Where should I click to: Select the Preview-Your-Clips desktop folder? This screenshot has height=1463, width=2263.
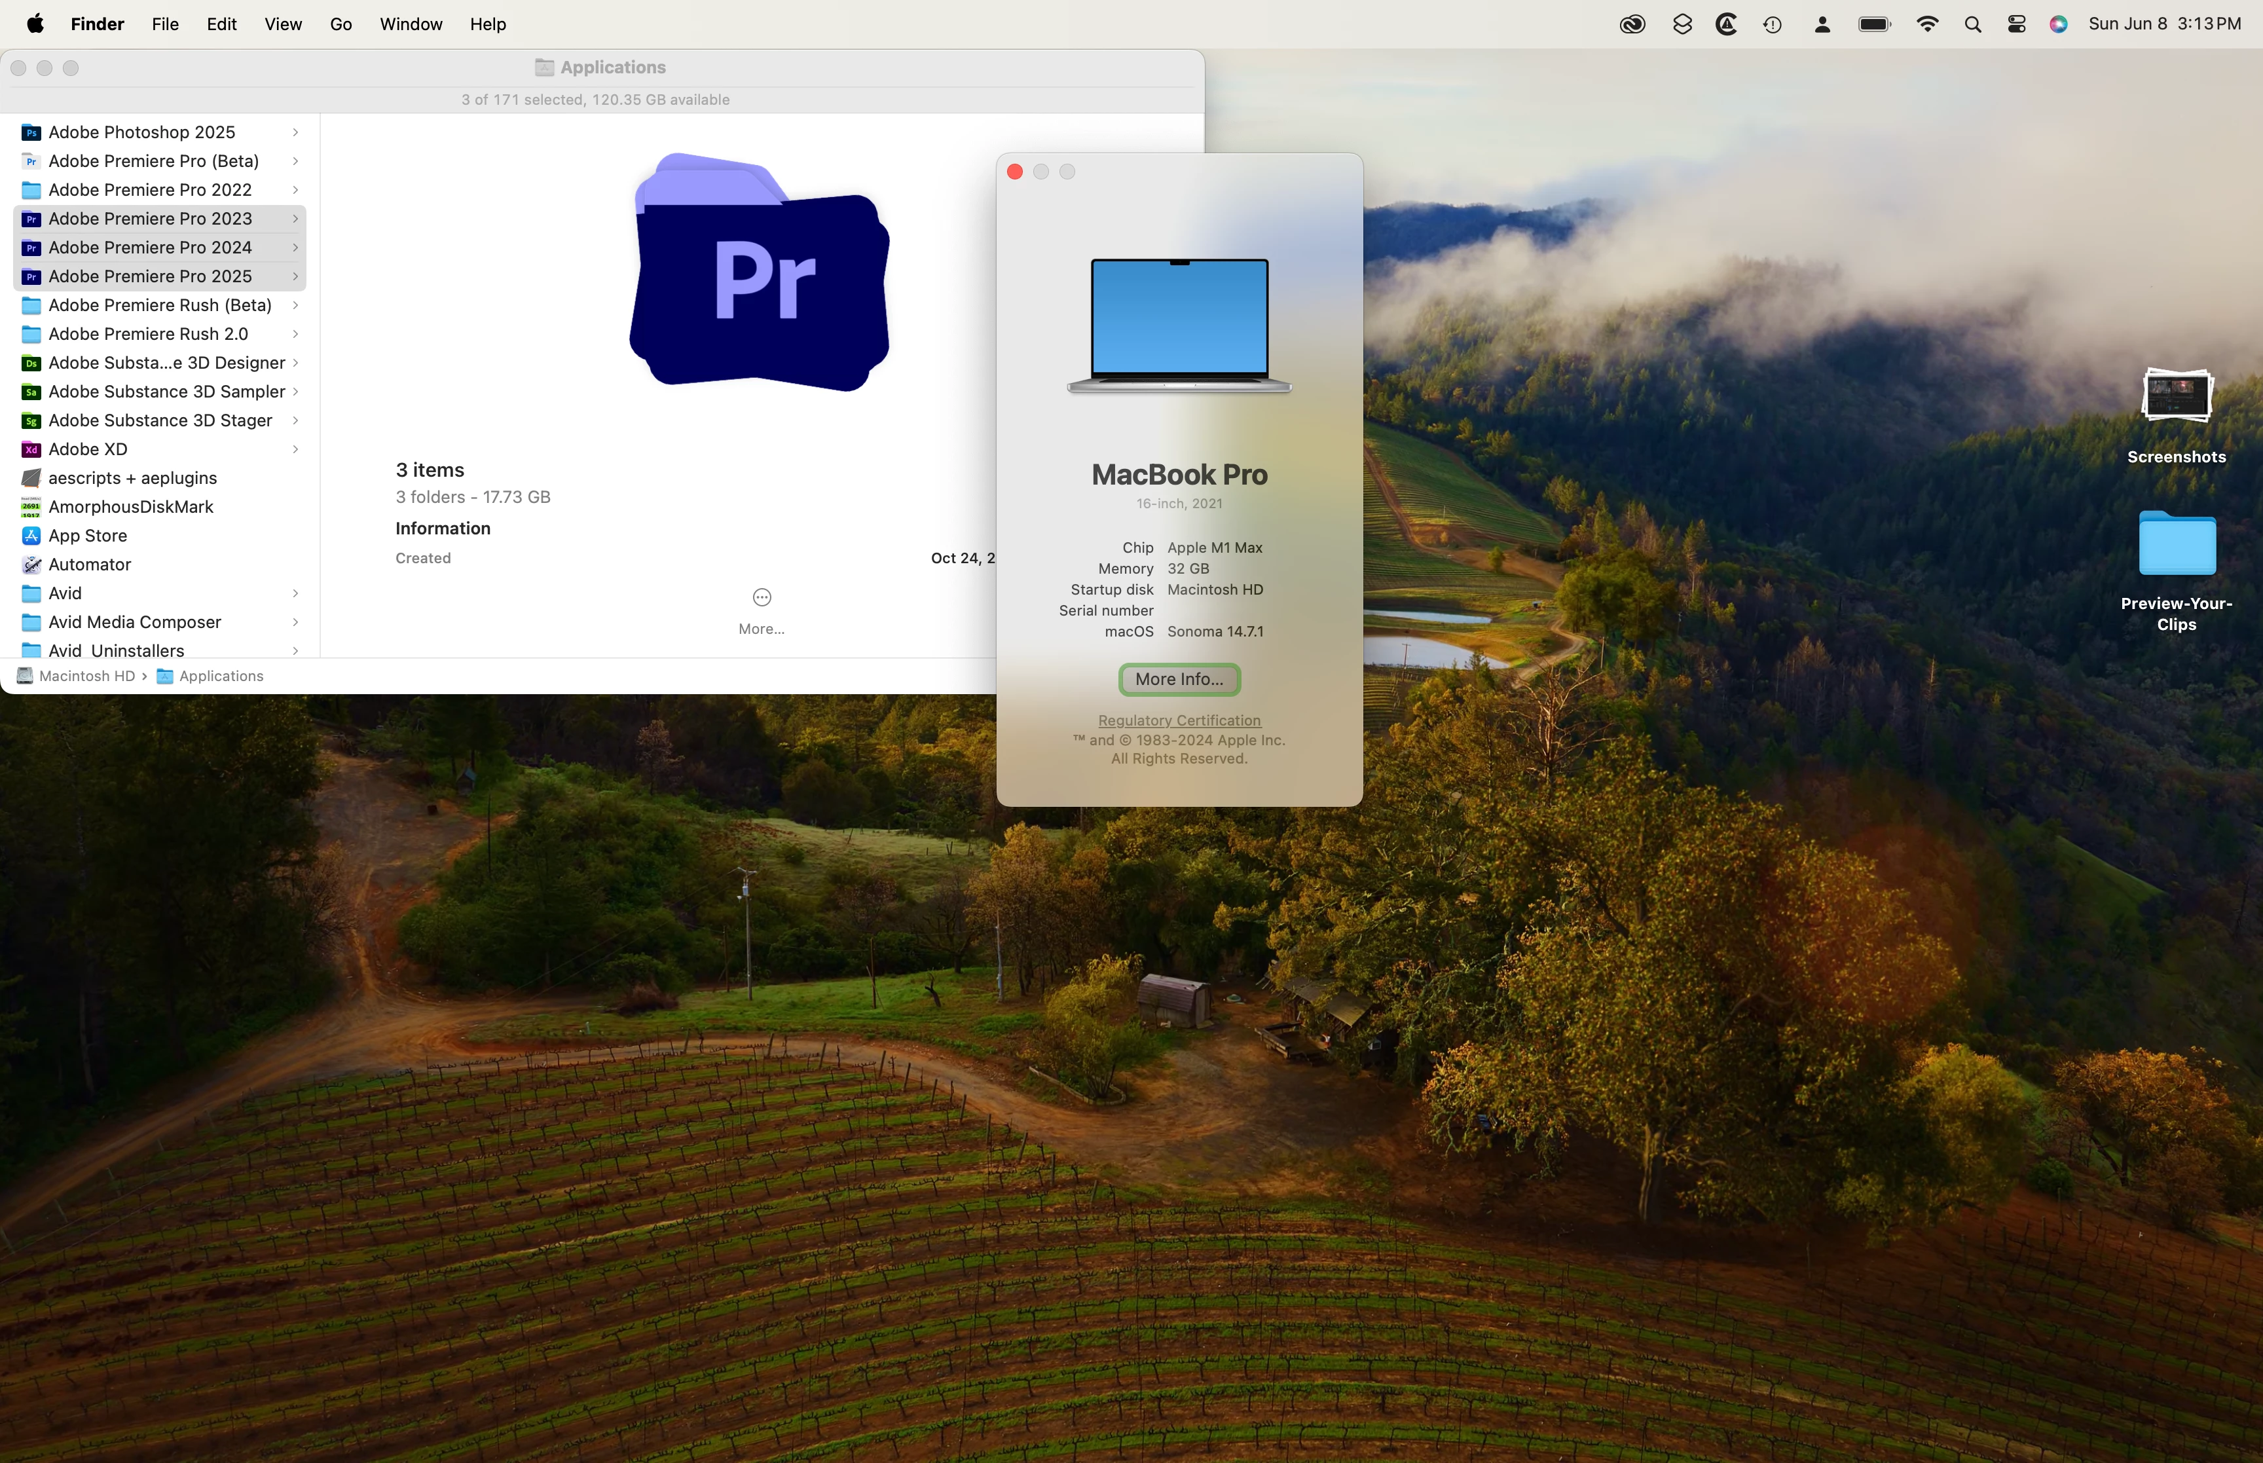point(2176,544)
